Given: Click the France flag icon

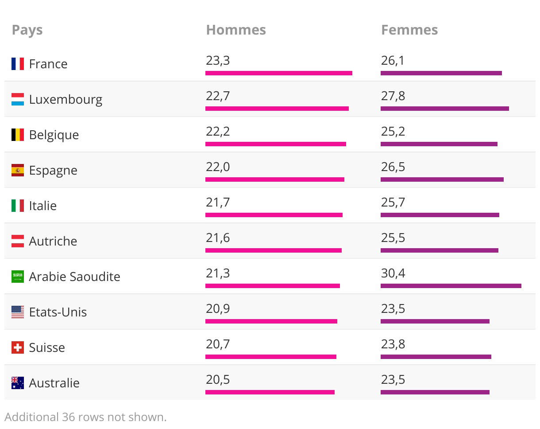Looking at the screenshot, I should click(18, 64).
